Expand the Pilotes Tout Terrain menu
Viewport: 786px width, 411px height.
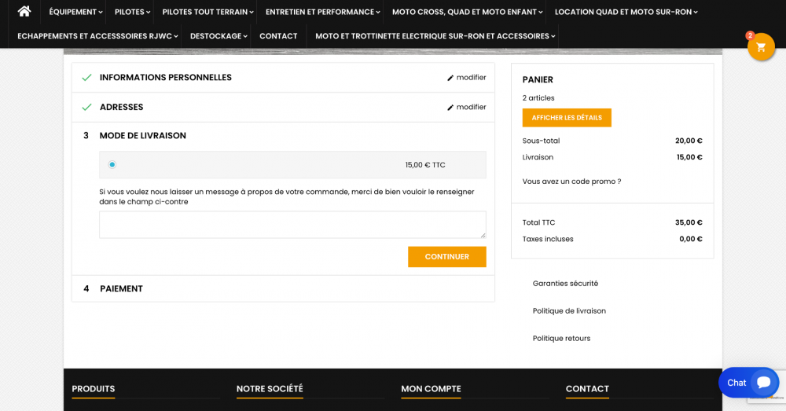pyautogui.click(x=208, y=12)
